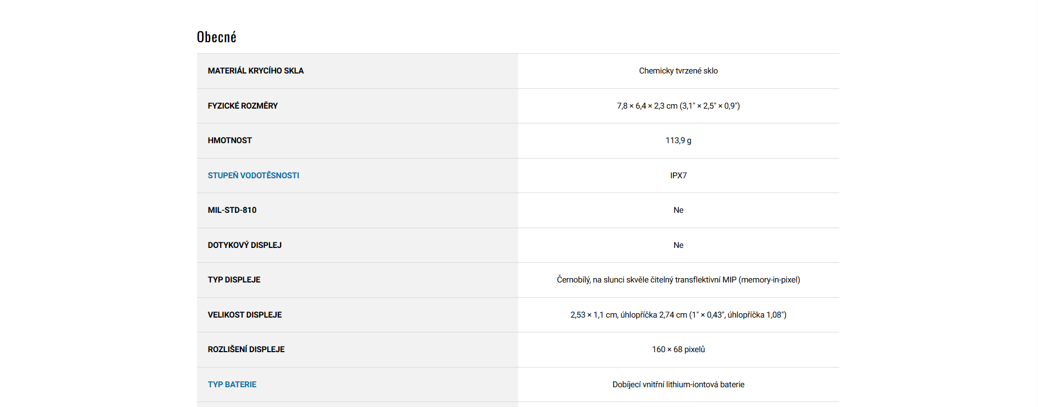Select the 160 × 68 pixelů value
This screenshot has height=407, width=1038.
tap(678, 349)
